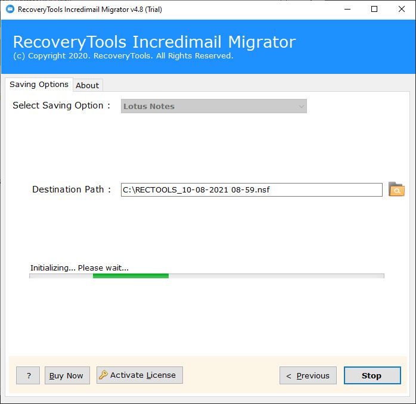Click the folder browse icon beside Destination Path
The width and height of the screenshot is (416, 404).
click(x=396, y=189)
